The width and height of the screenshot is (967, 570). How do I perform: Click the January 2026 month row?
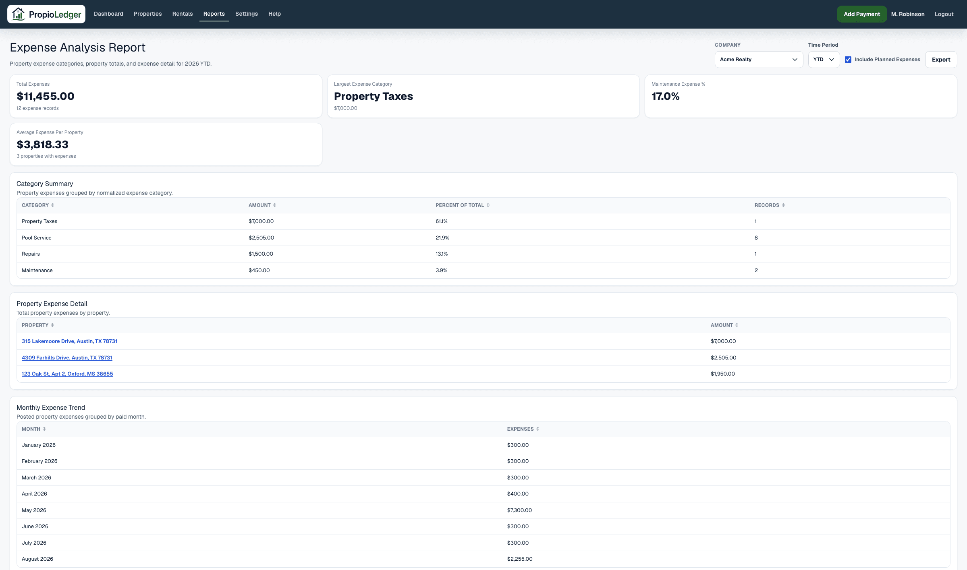click(x=483, y=445)
